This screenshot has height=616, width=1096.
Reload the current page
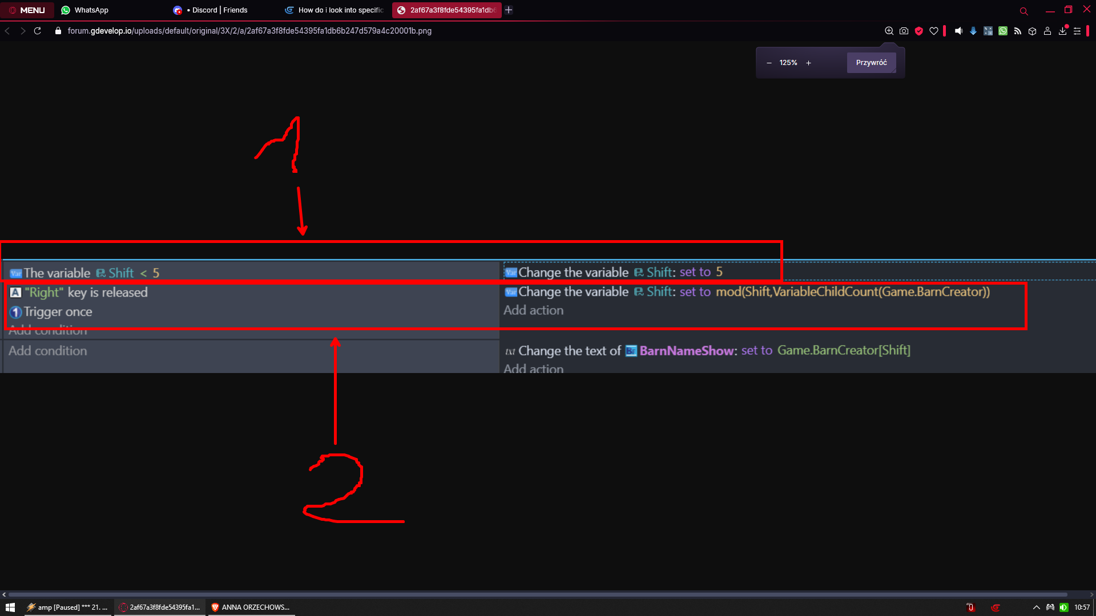[38, 31]
